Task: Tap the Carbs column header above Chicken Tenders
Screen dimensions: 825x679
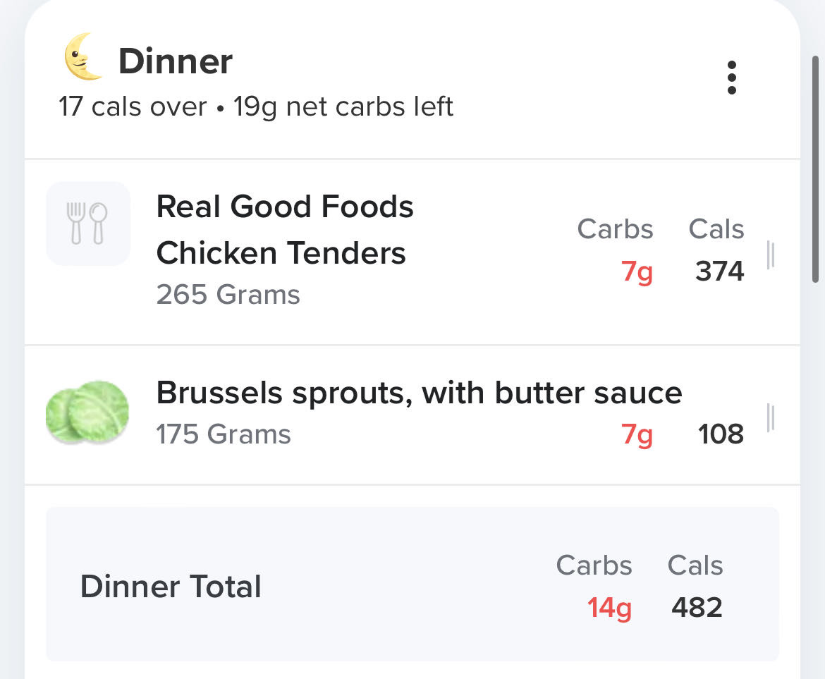Action: click(x=615, y=228)
